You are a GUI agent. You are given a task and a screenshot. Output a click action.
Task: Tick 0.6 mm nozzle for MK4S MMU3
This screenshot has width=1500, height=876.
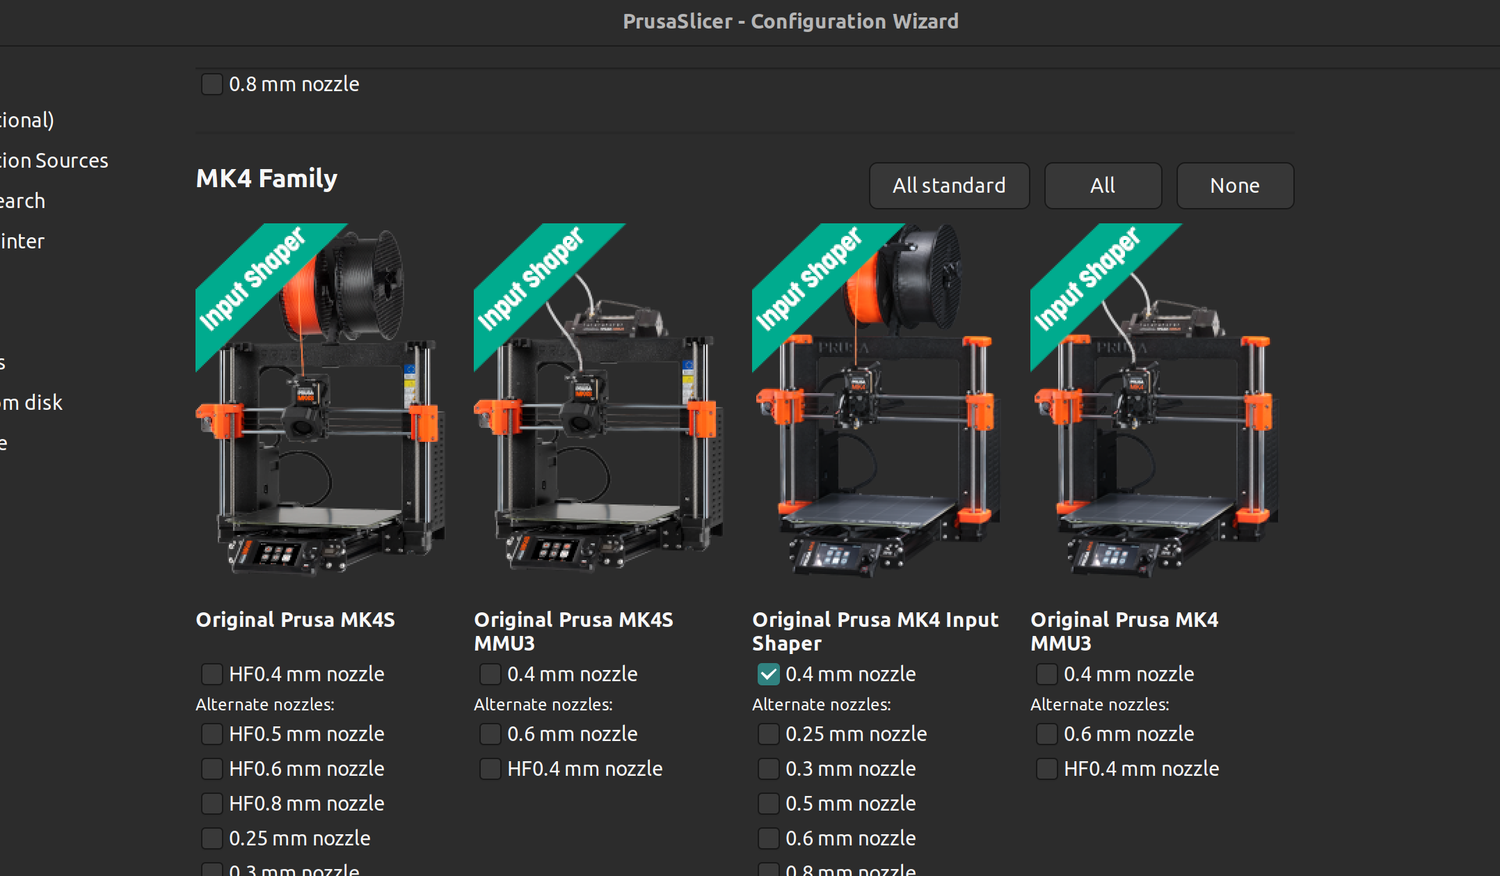click(490, 734)
